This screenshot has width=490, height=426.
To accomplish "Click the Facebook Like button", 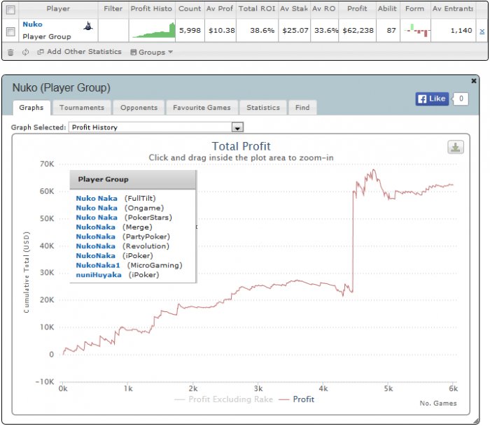I will click(x=432, y=99).
